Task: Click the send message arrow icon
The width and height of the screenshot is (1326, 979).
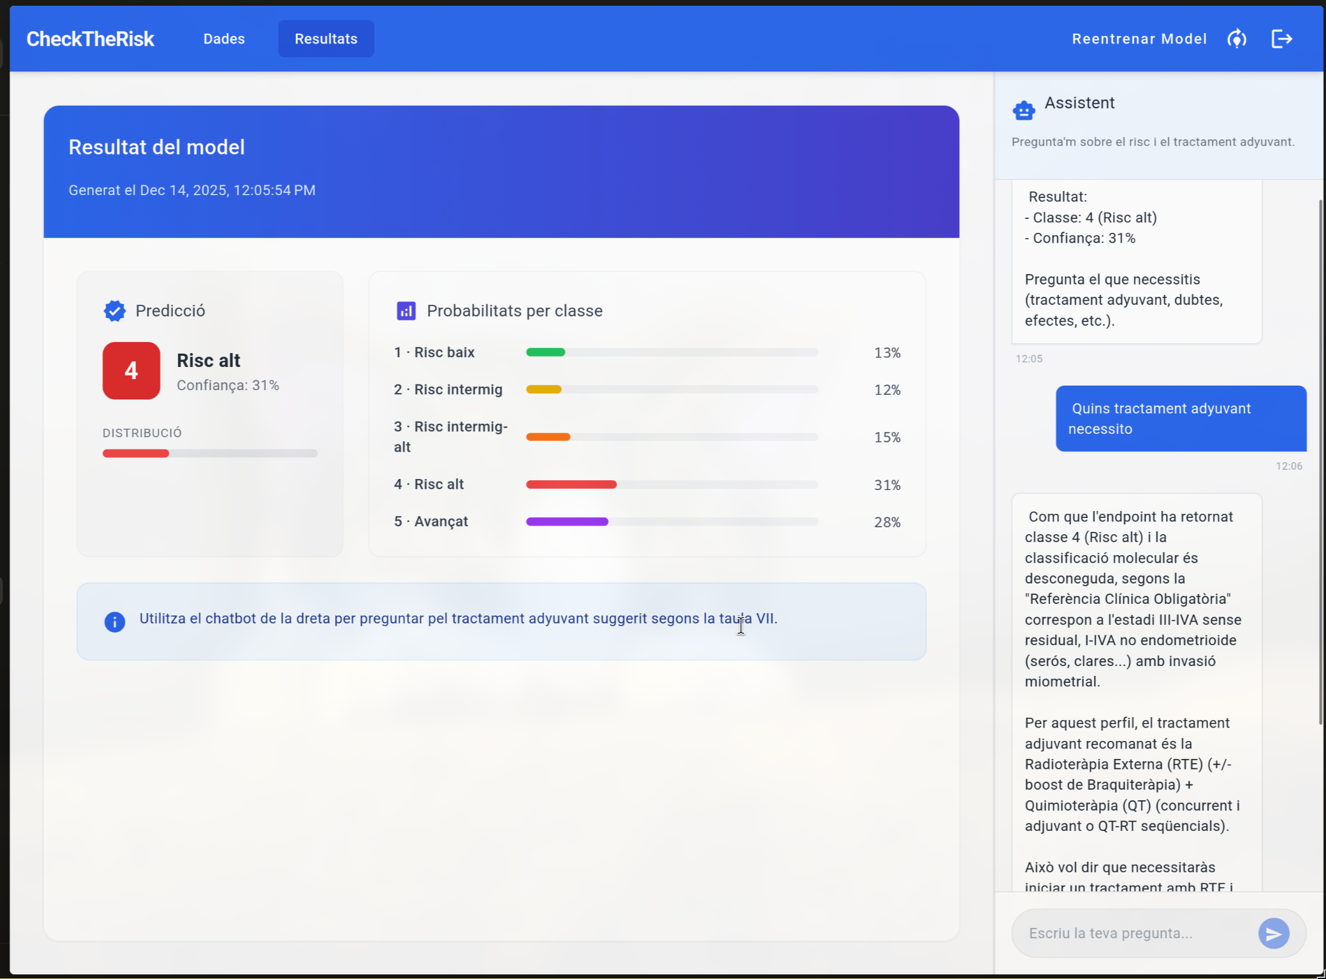Action: [1273, 933]
